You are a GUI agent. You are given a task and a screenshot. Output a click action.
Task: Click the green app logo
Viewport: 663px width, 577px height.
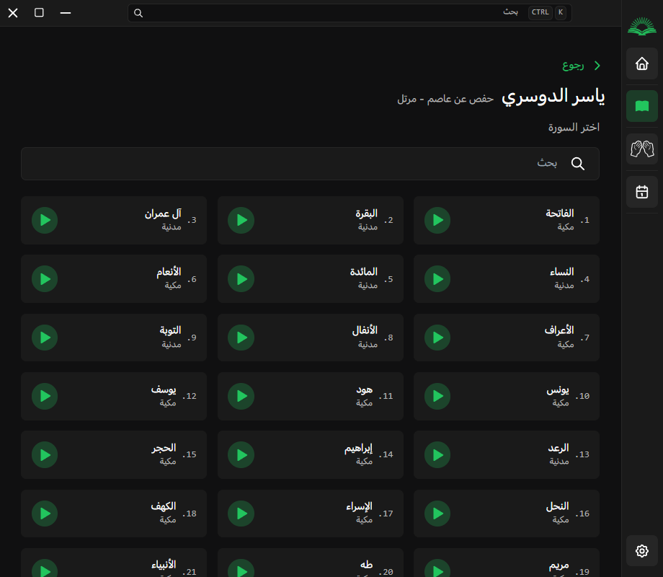[642, 26]
